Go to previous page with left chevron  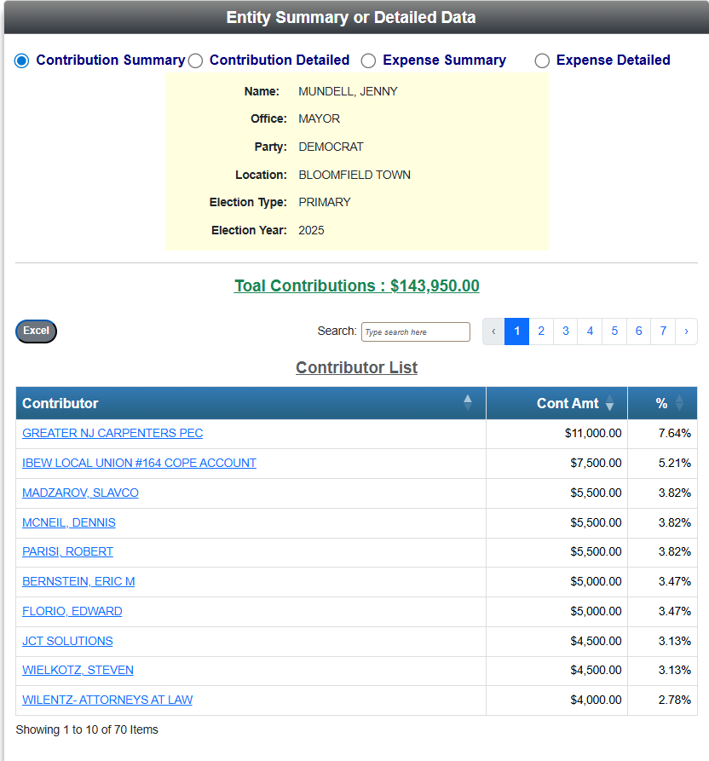[x=493, y=331]
